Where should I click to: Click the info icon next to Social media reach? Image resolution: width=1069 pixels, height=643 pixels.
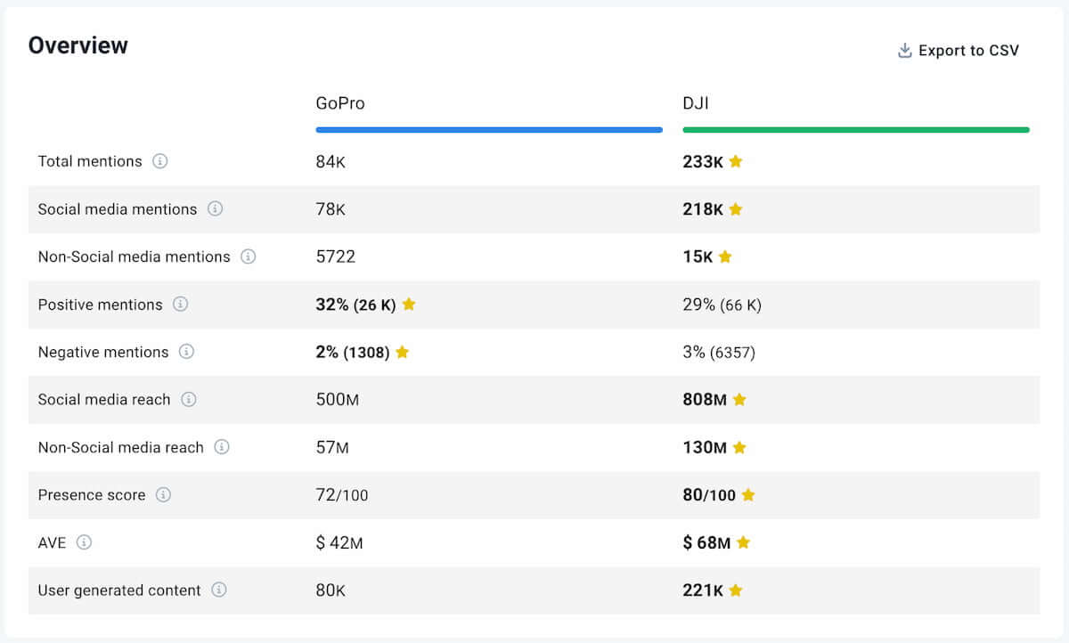[189, 400]
